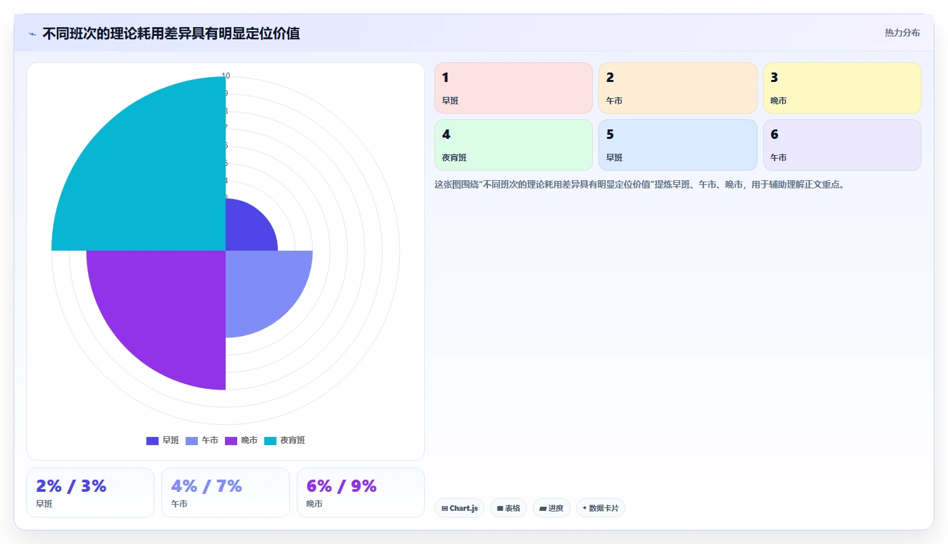Image resolution: width=948 pixels, height=544 pixels.
Task: Click the Chart.js tag pill
Action: pyautogui.click(x=459, y=508)
